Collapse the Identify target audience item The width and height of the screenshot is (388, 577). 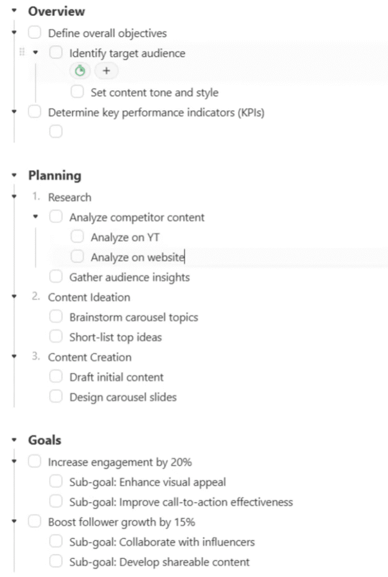pyautogui.click(x=35, y=52)
